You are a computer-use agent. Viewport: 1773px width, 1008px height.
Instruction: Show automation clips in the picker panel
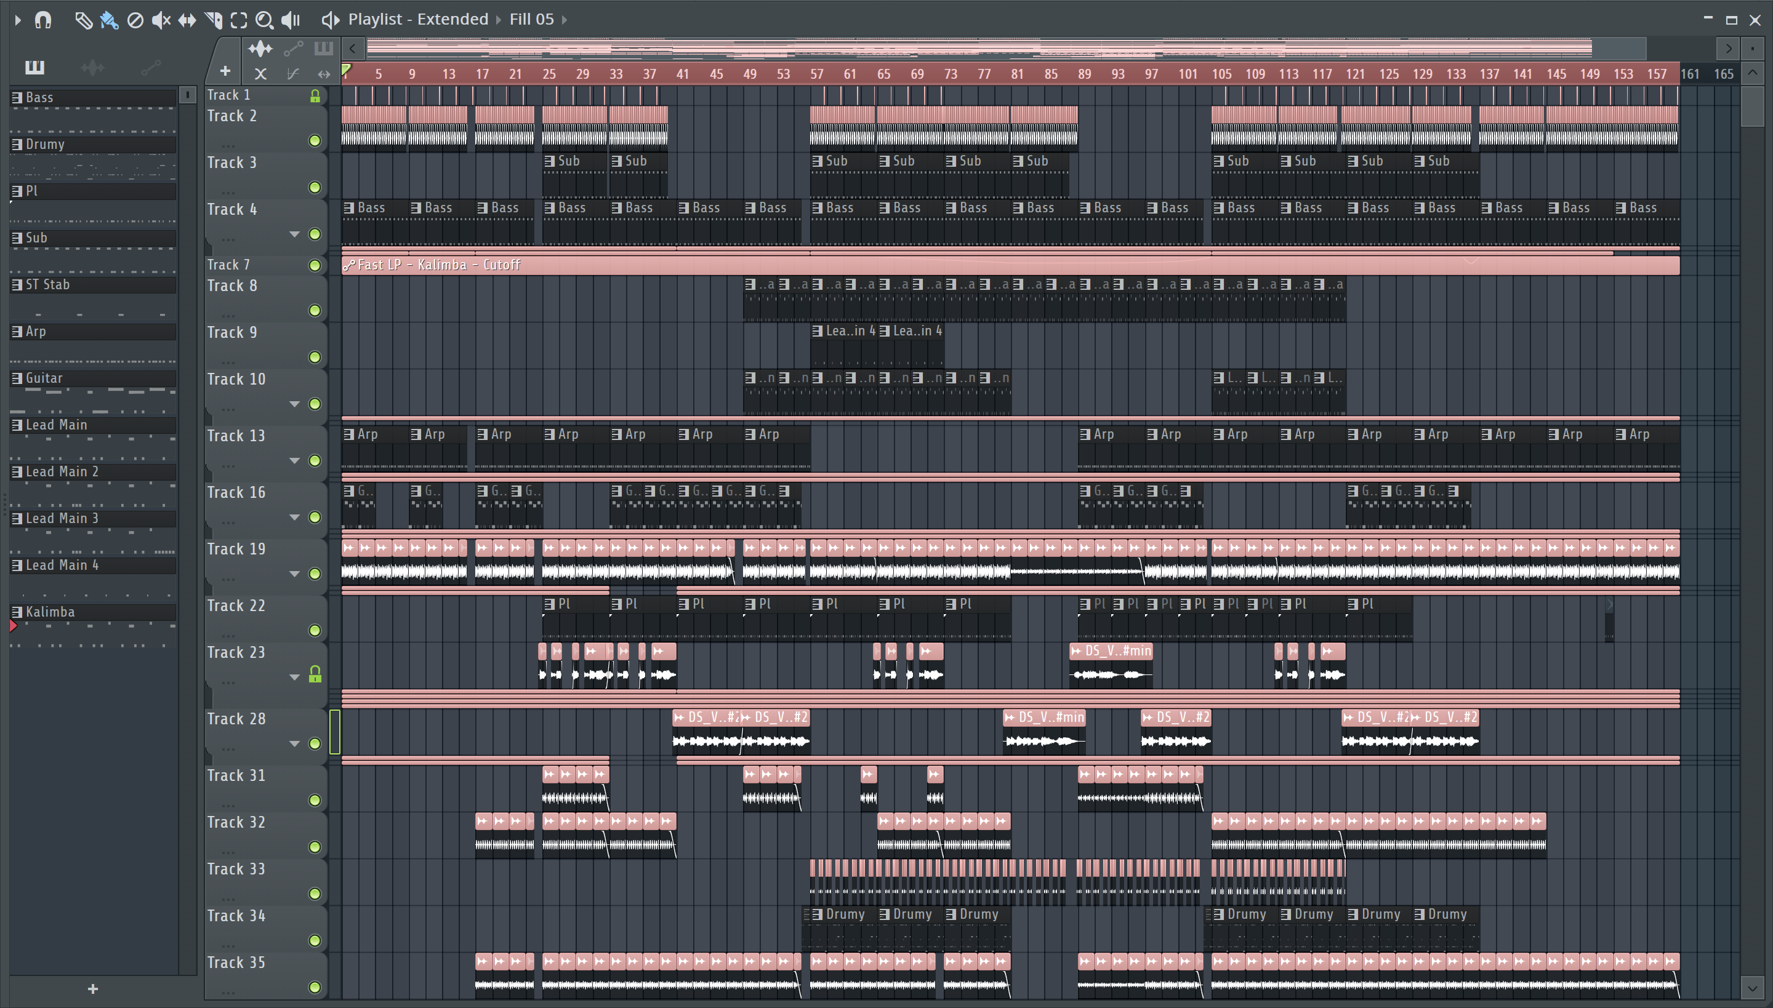click(150, 67)
